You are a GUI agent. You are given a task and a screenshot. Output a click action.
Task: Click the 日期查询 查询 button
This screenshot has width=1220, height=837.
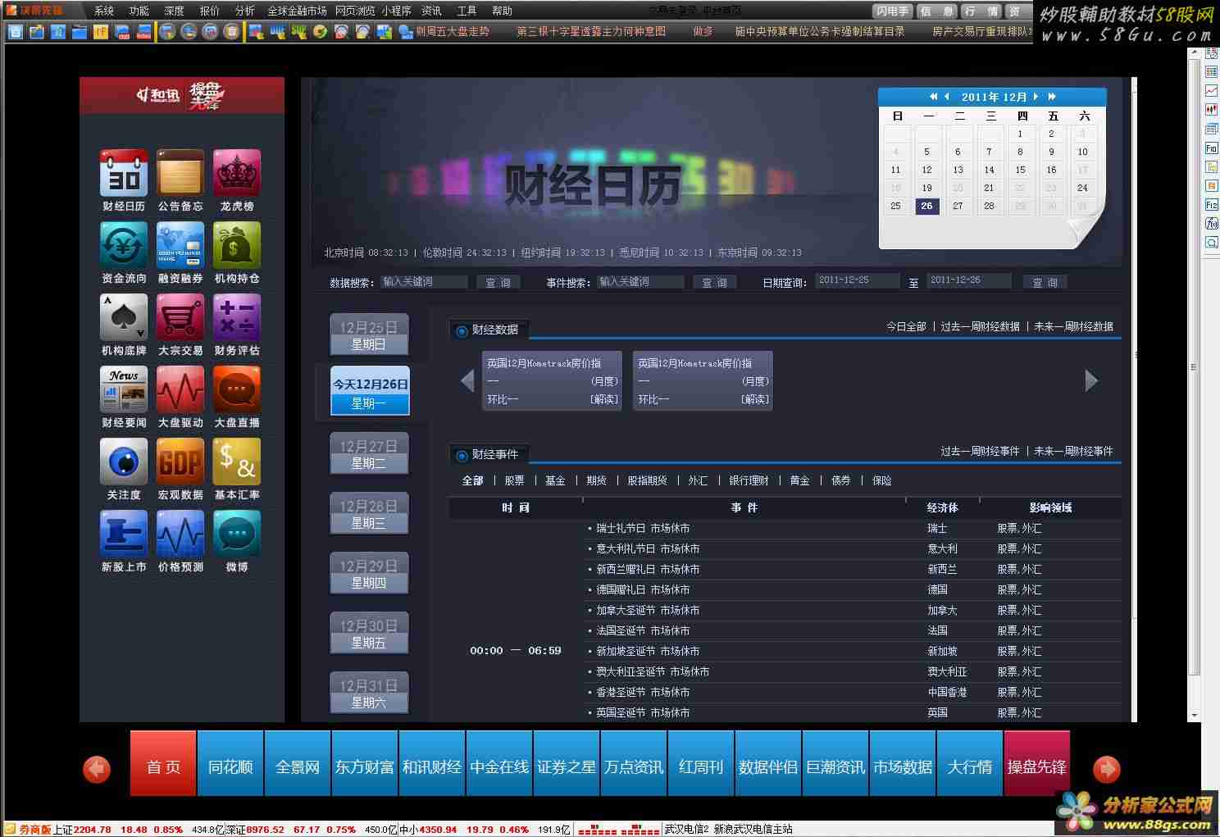coord(1045,282)
